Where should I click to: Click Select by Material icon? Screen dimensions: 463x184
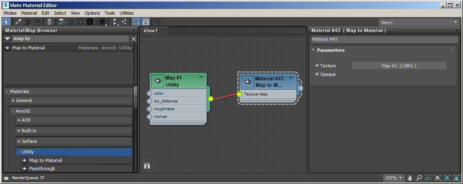click(x=157, y=22)
